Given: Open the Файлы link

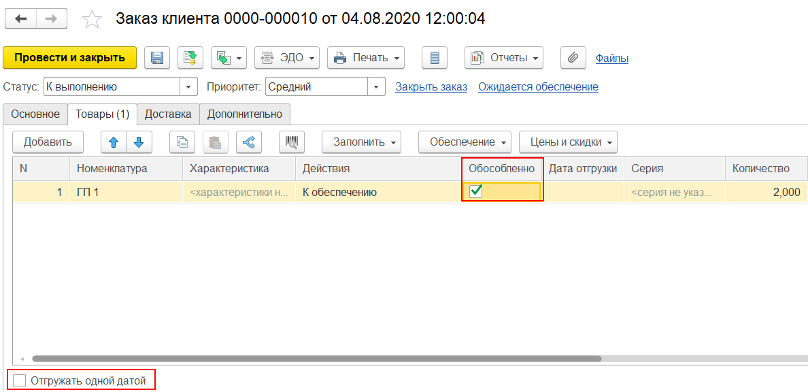Looking at the screenshot, I should [x=611, y=59].
